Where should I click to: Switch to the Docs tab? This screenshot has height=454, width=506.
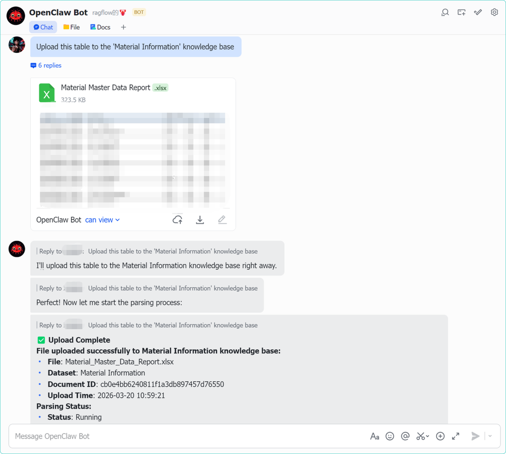100,27
